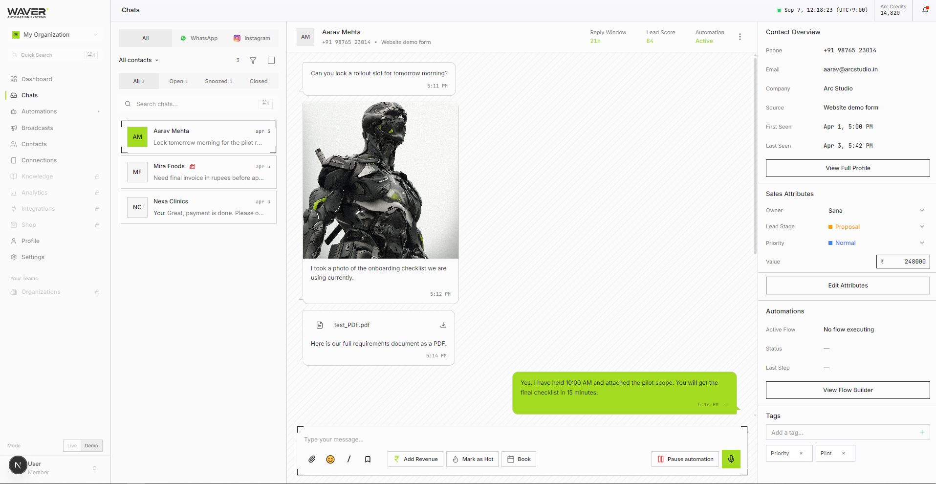Screen dimensions: 936x484
Task: Click Add Revenue button
Action: point(415,459)
